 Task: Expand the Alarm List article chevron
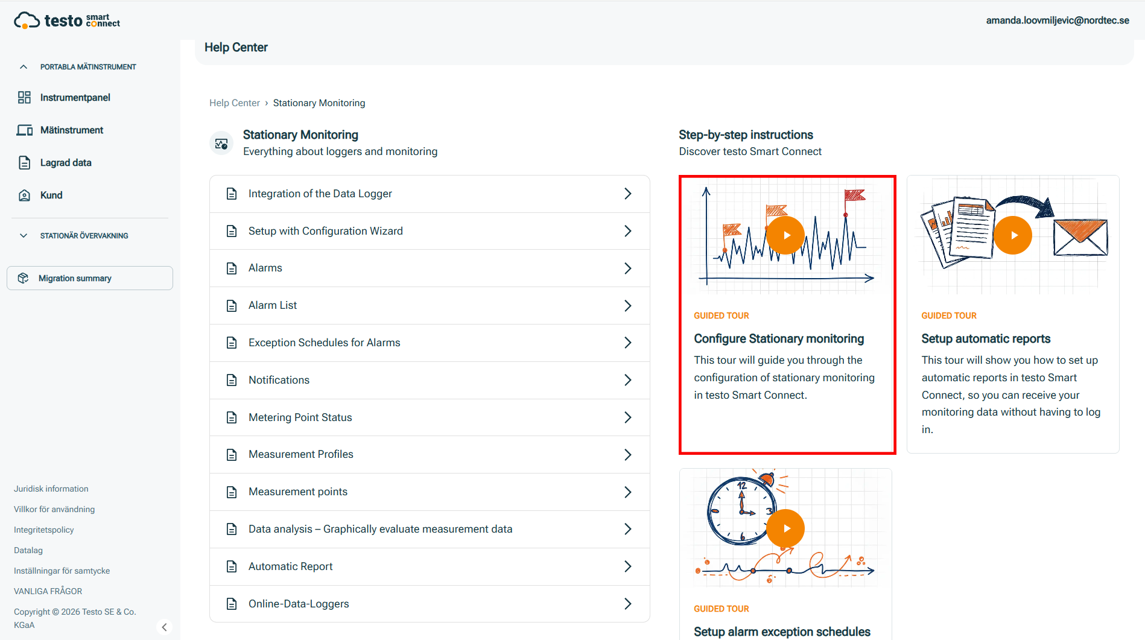point(627,306)
